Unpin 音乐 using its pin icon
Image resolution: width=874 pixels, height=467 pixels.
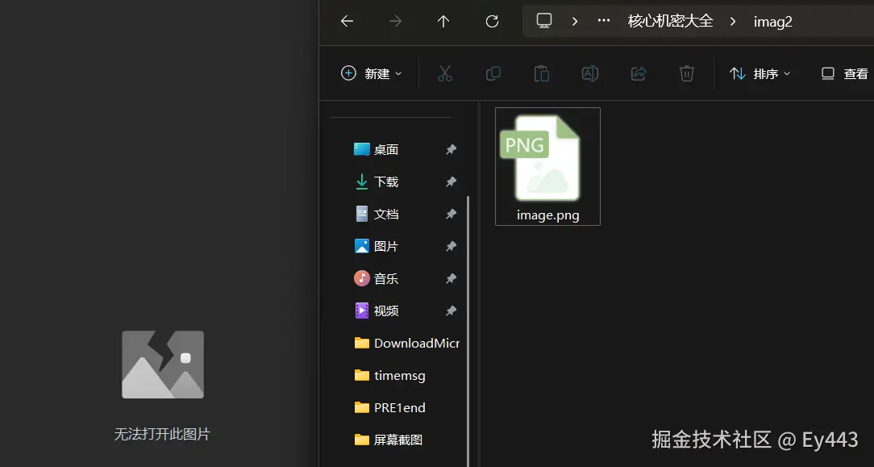(x=451, y=278)
